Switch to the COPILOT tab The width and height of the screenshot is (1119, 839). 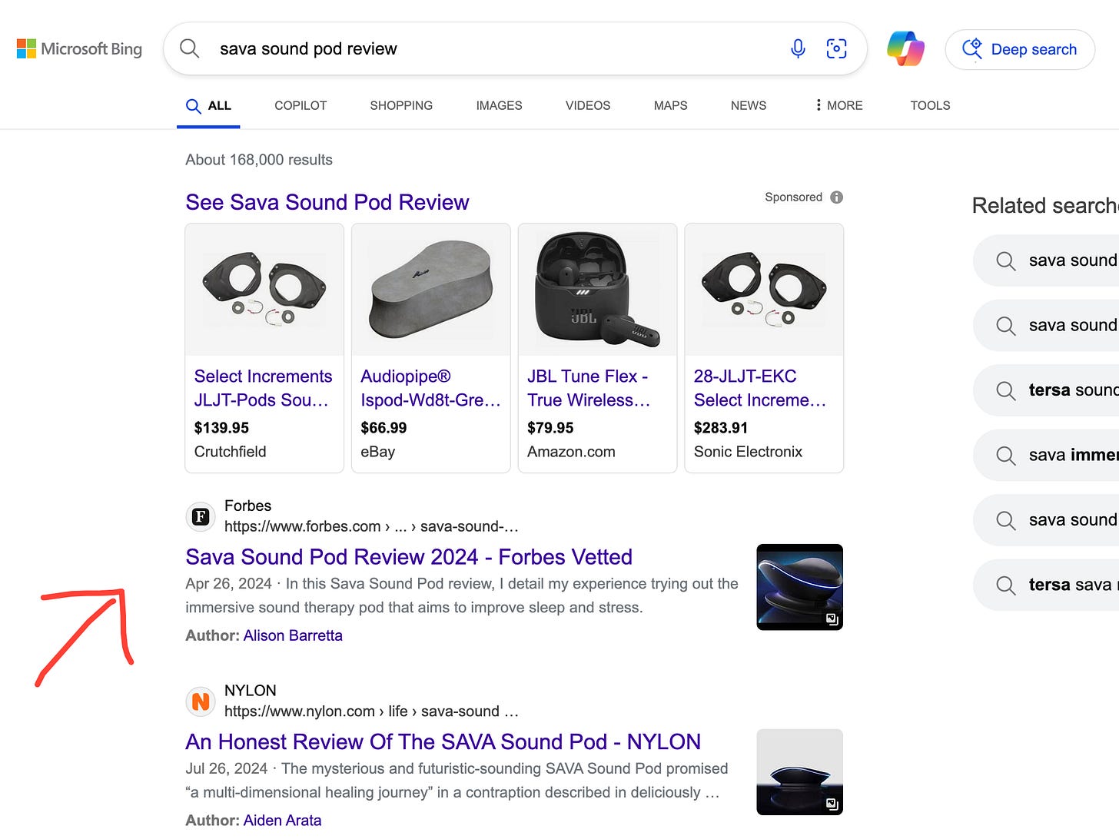coord(301,106)
